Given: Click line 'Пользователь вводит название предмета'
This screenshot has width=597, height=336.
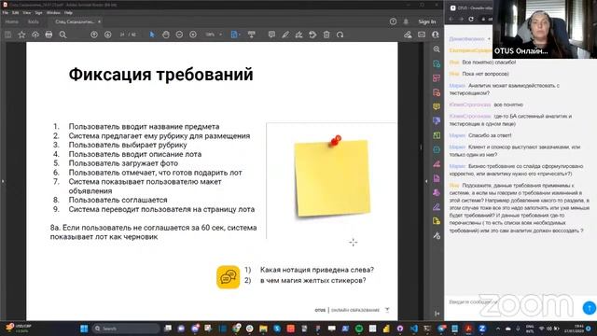Looking at the screenshot, I should (144, 127).
